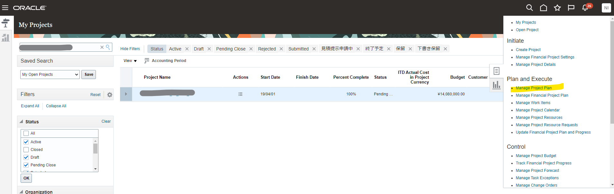Image resolution: width=614 pixels, height=194 pixels.
Task: Collapse the Status filter section
Action: [x=22, y=122]
